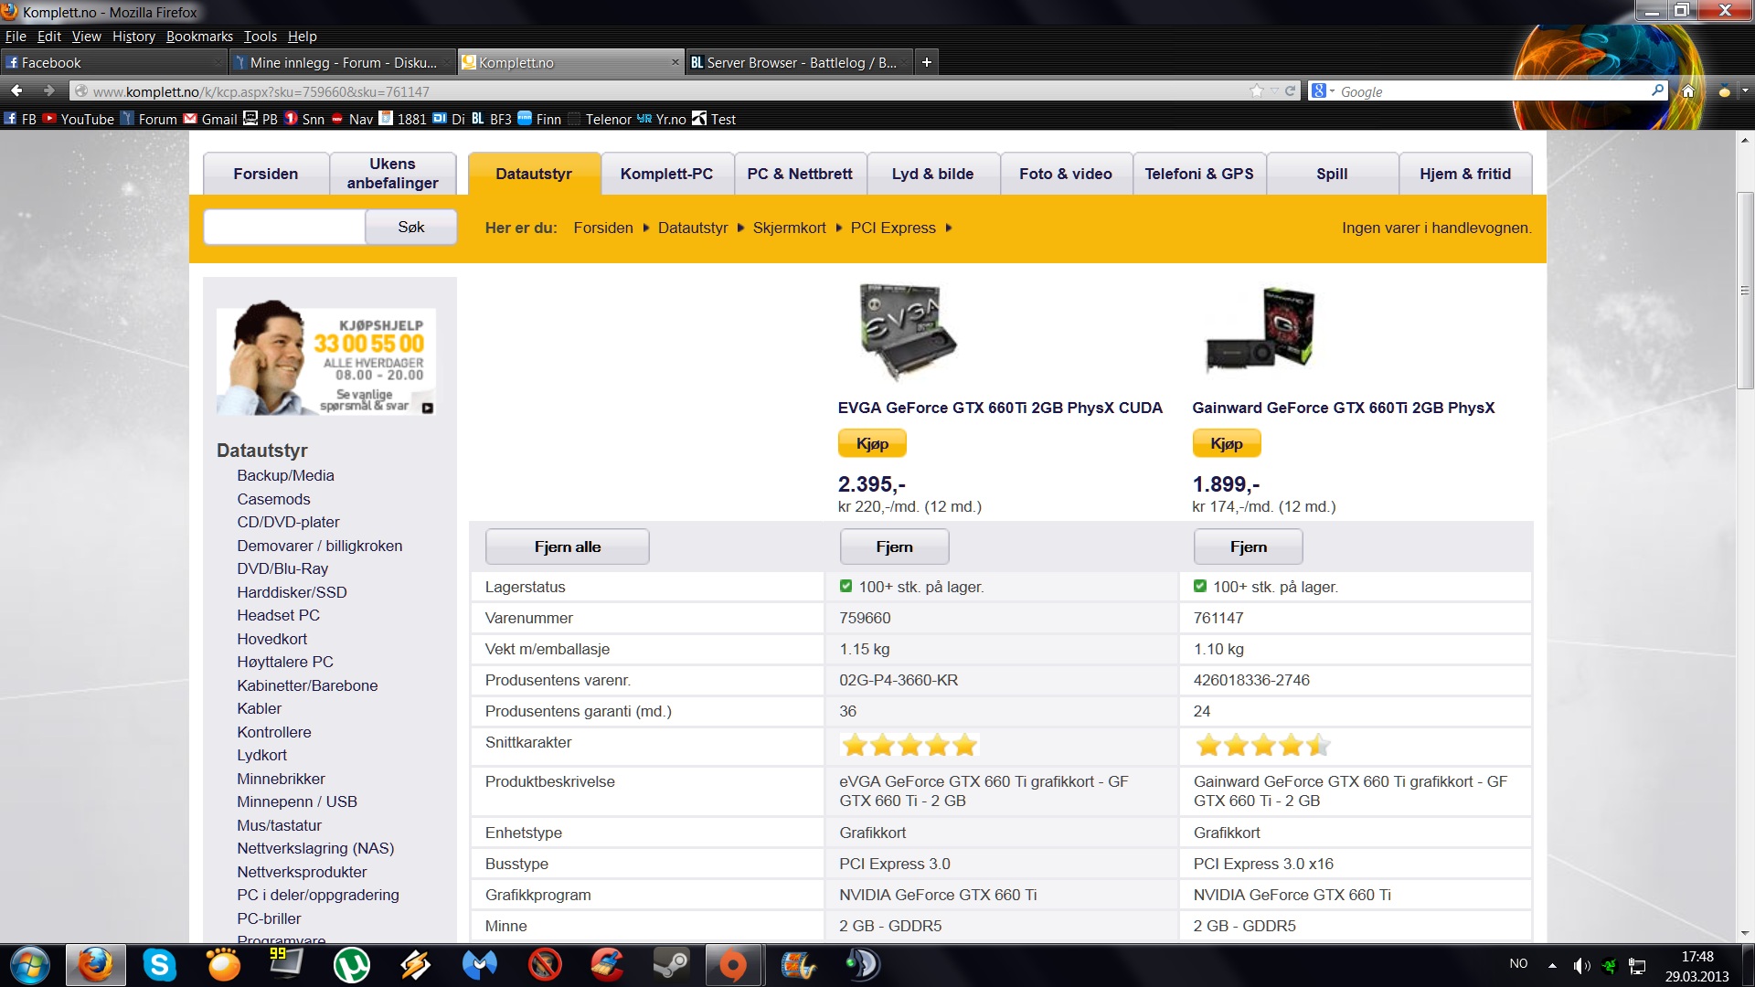
Task: Open the PCI Express breadcrumb link
Action: (x=893, y=228)
